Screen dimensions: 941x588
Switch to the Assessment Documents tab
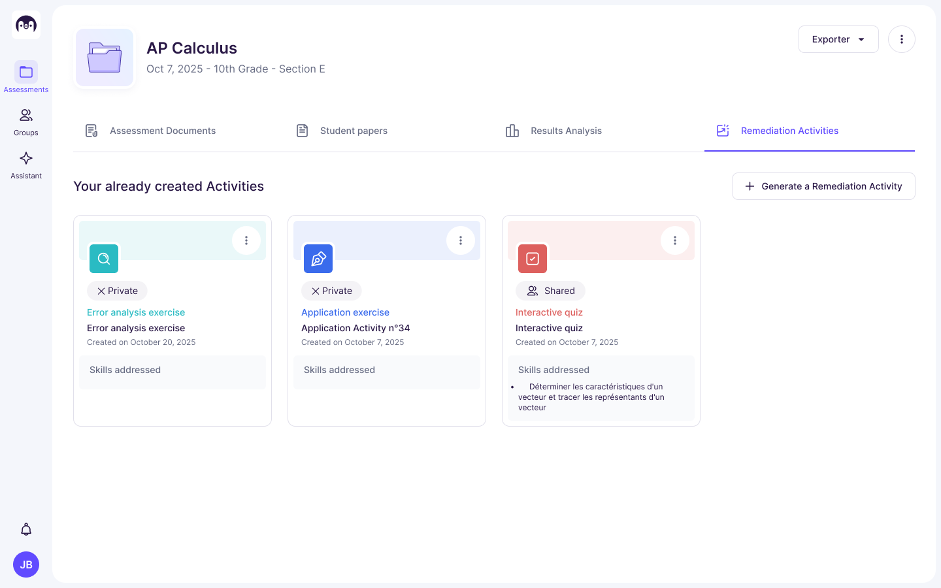click(x=151, y=131)
